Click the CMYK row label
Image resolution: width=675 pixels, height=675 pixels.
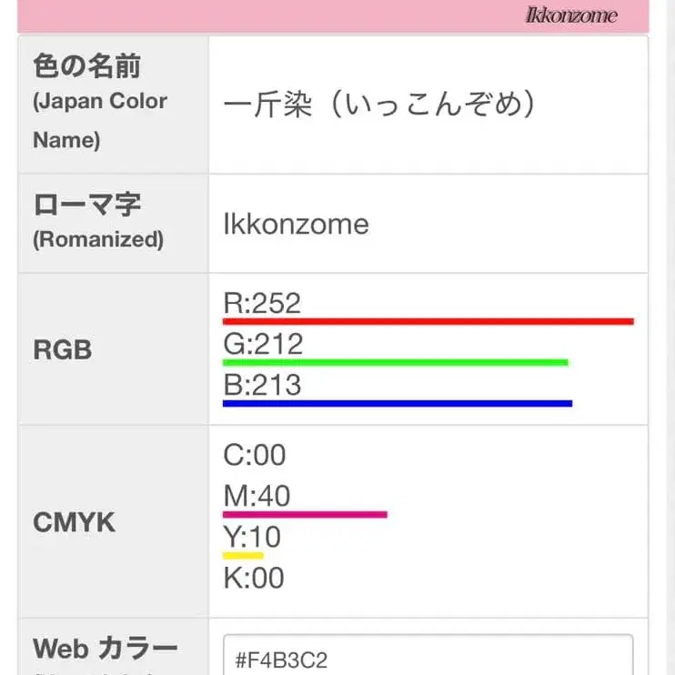74,522
